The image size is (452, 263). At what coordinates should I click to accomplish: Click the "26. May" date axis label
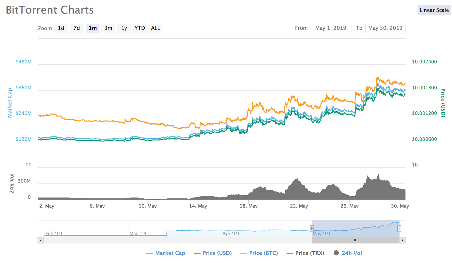pos(349,206)
